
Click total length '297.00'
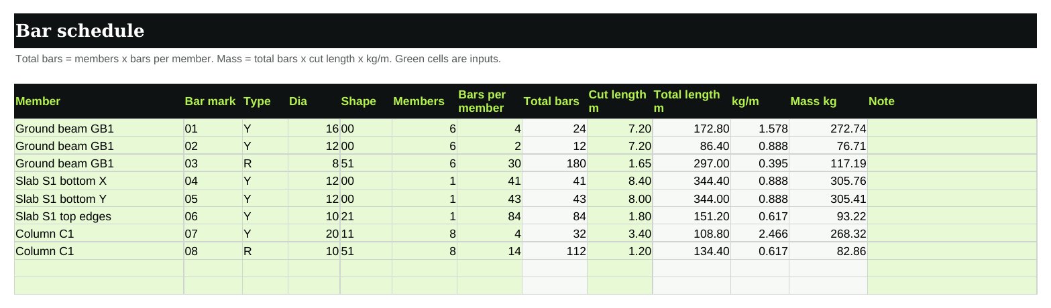692,163
